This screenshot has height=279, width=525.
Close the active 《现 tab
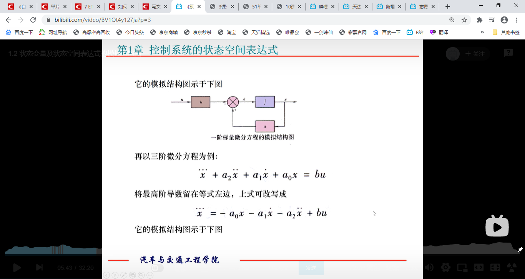click(199, 7)
